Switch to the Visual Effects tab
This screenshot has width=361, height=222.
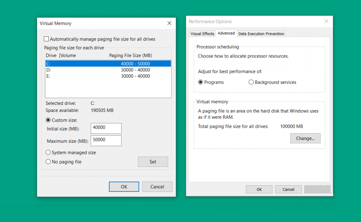[x=202, y=34]
